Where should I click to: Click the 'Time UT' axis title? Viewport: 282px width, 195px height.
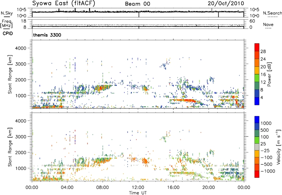click(138, 193)
